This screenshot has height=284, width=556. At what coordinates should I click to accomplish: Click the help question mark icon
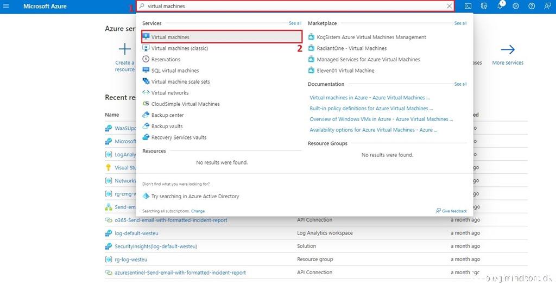tap(532, 6)
